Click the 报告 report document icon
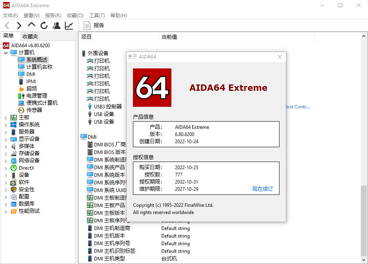 (87, 25)
